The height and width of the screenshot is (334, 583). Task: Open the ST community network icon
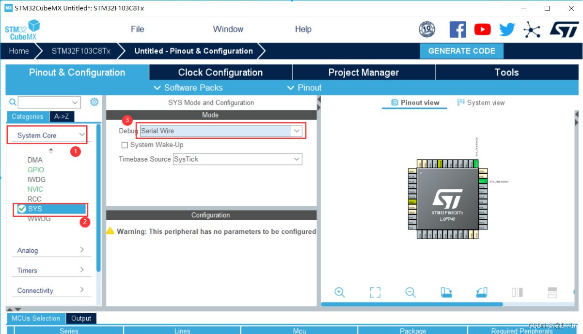532,30
